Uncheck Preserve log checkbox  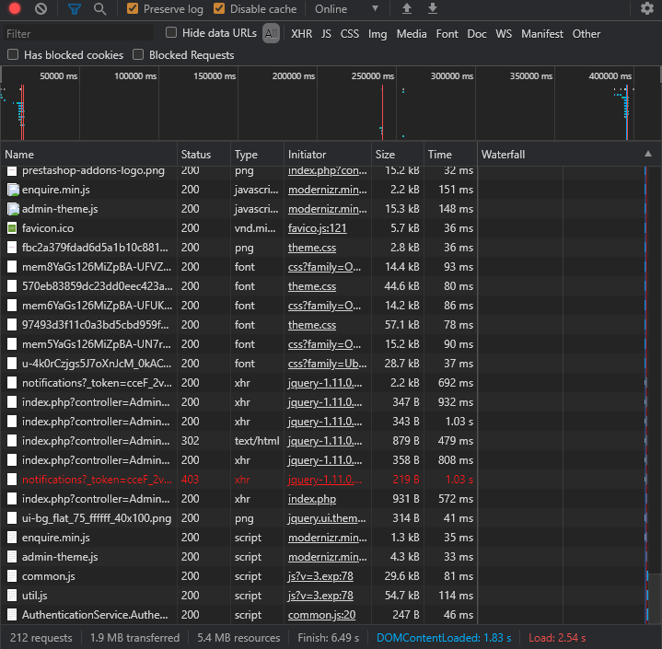coord(133,9)
